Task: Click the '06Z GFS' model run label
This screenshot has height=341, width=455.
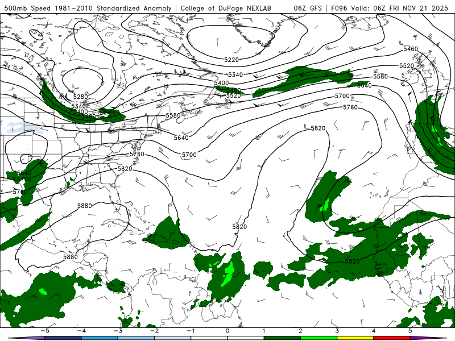Action: tap(308, 8)
